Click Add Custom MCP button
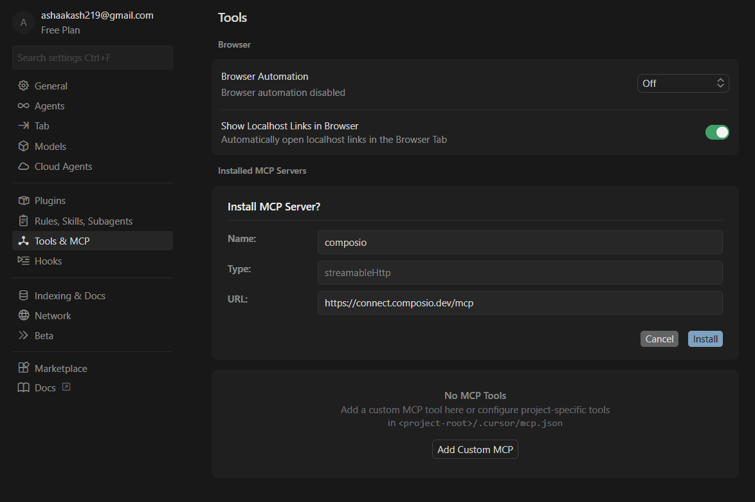This screenshot has height=502, width=755. (475, 449)
